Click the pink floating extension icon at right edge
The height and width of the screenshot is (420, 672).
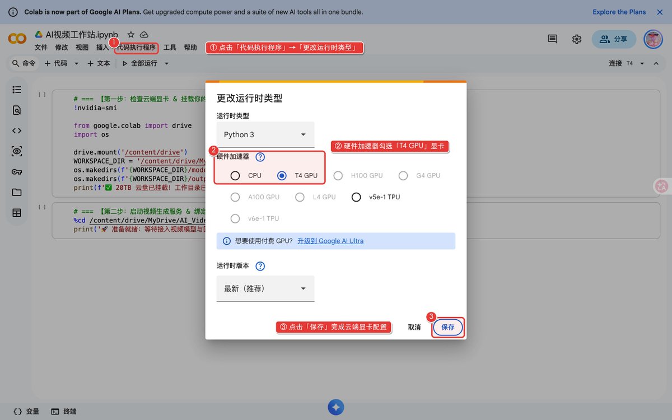coord(662,186)
